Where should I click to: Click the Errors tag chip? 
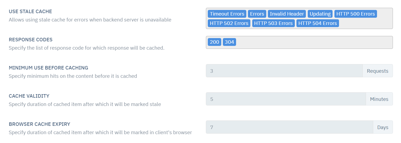257,14
